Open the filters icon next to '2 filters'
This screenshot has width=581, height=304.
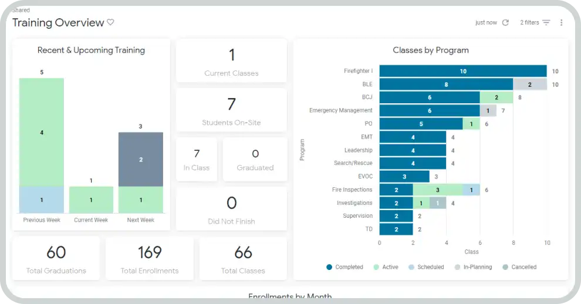[546, 23]
